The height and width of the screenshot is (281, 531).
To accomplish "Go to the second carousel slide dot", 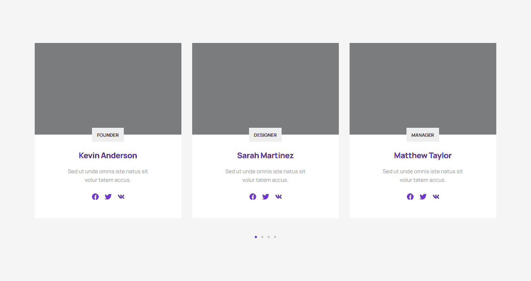I will pyautogui.click(x=262, y=237).
